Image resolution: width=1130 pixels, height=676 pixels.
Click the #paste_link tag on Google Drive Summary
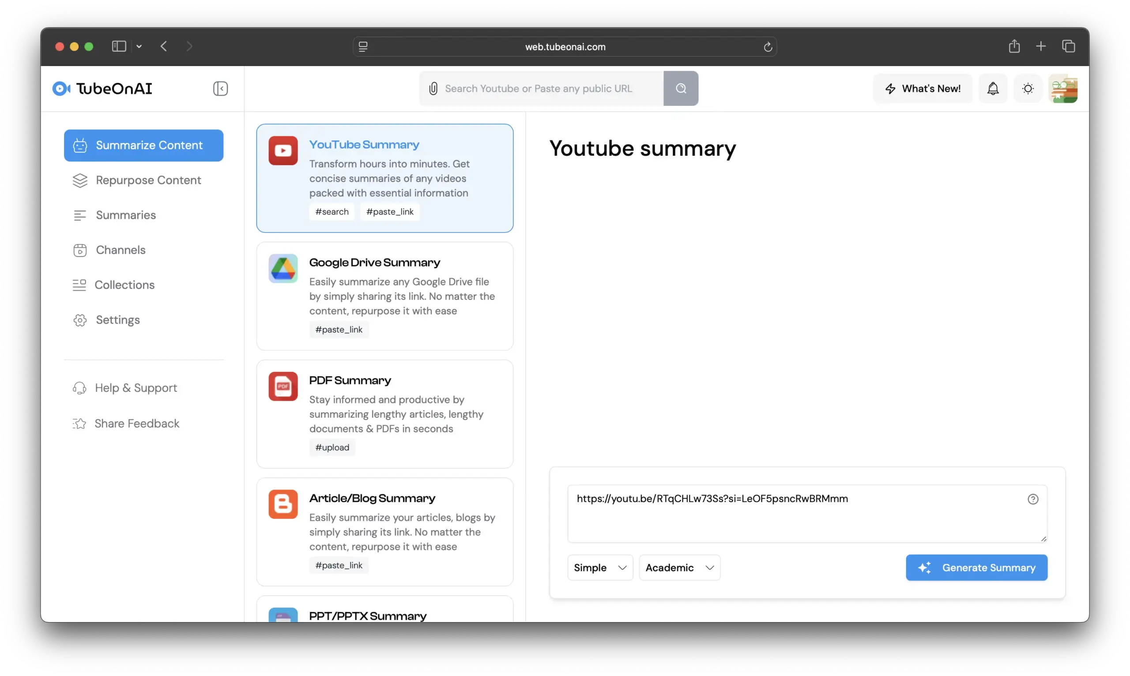pos(339,330)
